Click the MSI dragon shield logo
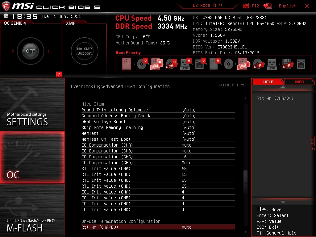The height and width of the screenshot is (237, 316). 6,6
